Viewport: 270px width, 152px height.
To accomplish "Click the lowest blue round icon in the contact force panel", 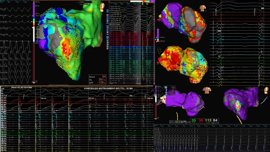I will pyautogui.click(x=166, y=95).
